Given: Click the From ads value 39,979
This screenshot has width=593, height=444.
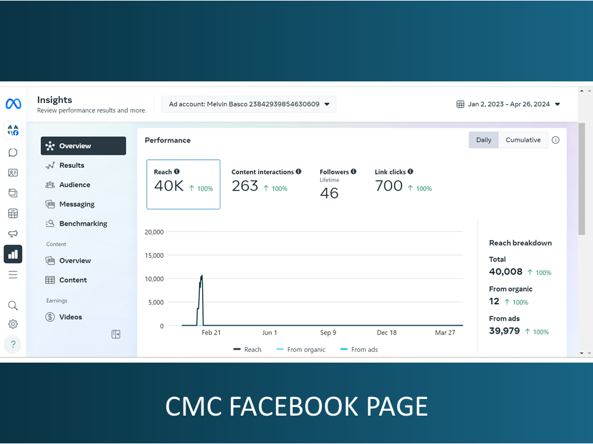Looking at the screenshot, I should 505,331.
